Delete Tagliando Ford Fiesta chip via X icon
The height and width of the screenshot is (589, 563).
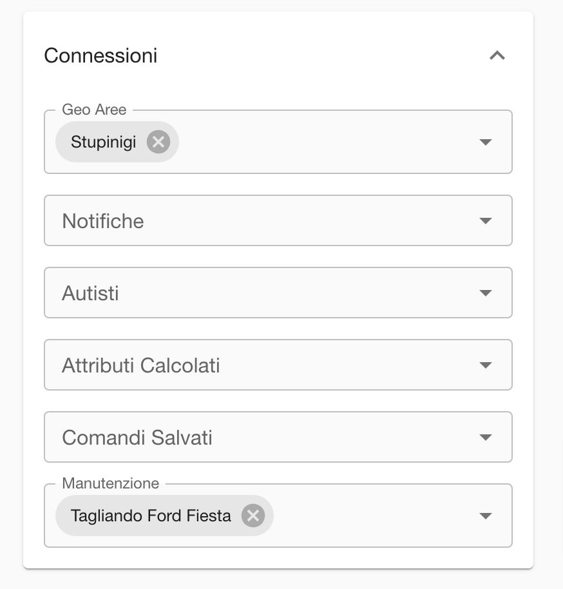click(x=253, y=516)
